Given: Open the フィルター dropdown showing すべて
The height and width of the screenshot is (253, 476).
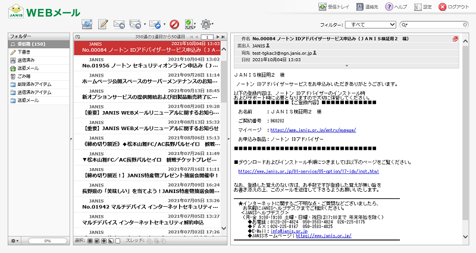Looking at the screenshot, I should [371, 24].
